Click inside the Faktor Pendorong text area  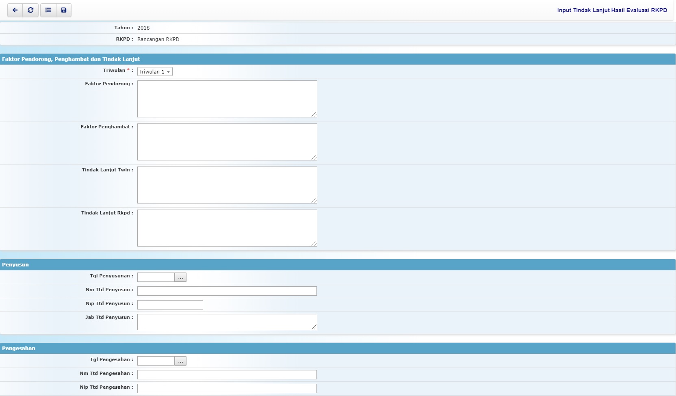point(227,99)
